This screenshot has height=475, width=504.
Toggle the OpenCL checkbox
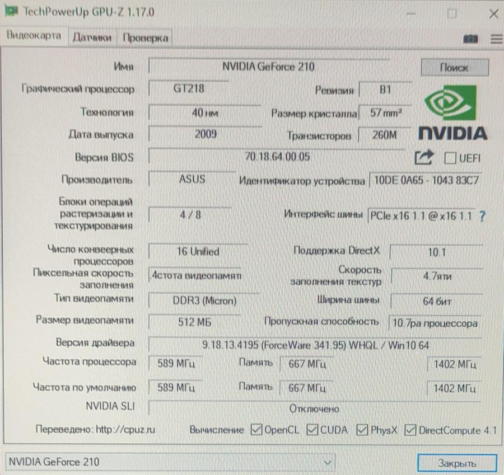[256, 430]
